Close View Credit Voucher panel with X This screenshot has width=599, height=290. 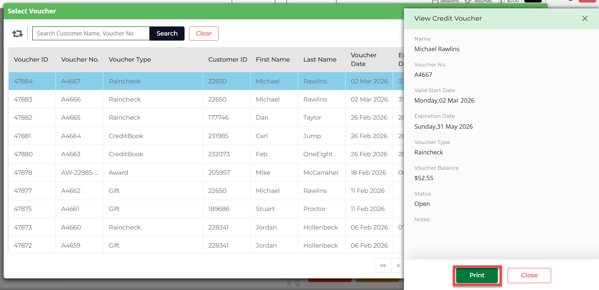coord(584,18)
